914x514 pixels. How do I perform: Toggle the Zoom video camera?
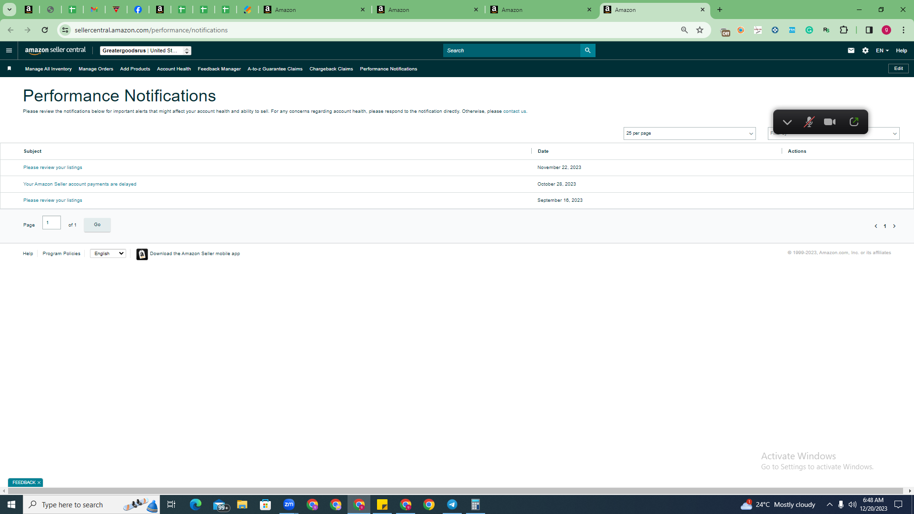point(830,122)
